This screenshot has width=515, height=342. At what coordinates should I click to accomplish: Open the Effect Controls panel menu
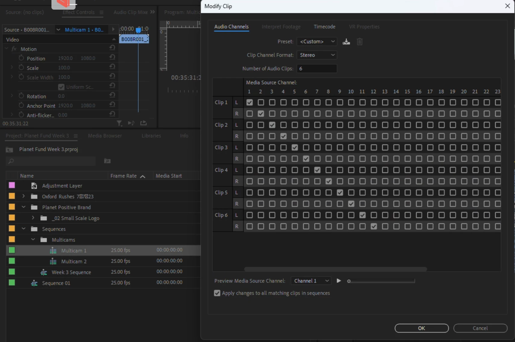point(101,12)
